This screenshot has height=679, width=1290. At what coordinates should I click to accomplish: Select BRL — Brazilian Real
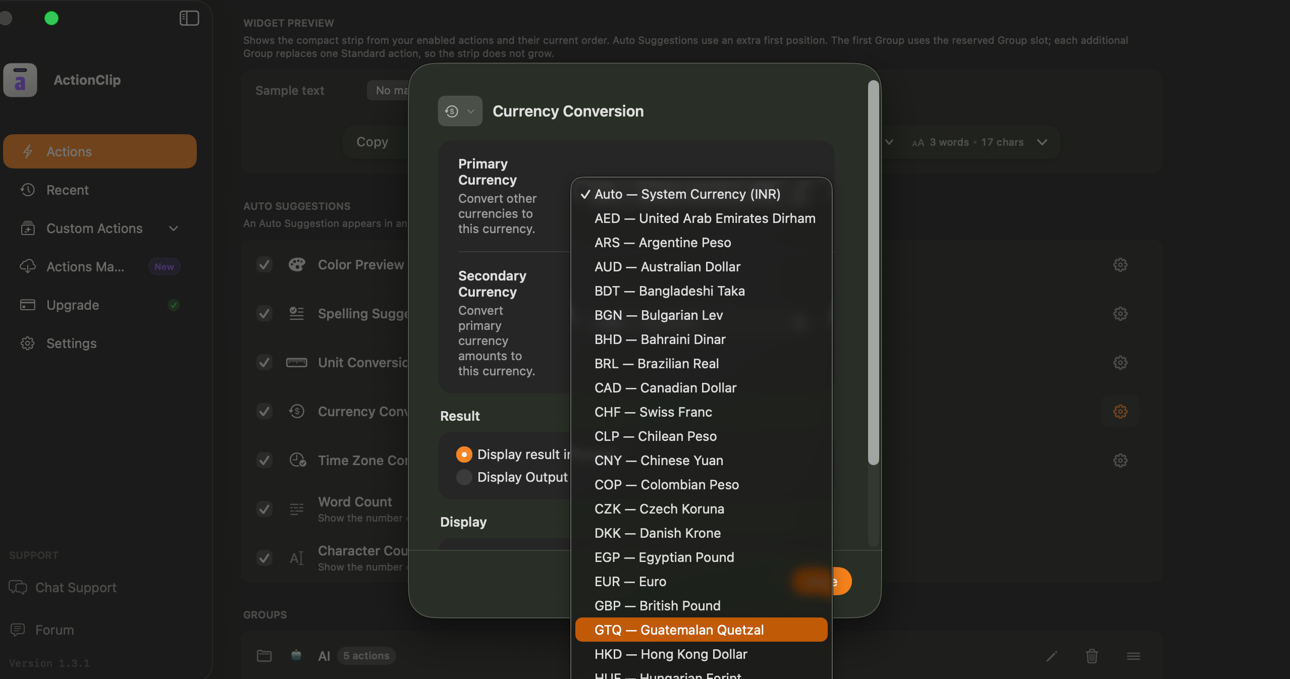(x=701, y=363)
